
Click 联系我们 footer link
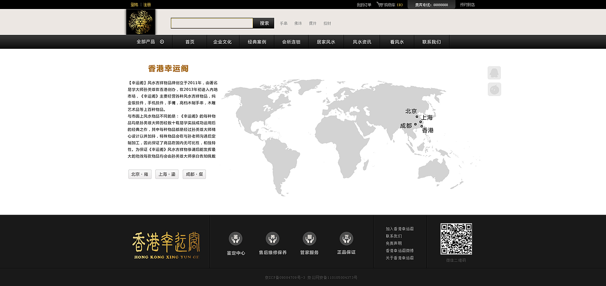[x=393, y=236]
